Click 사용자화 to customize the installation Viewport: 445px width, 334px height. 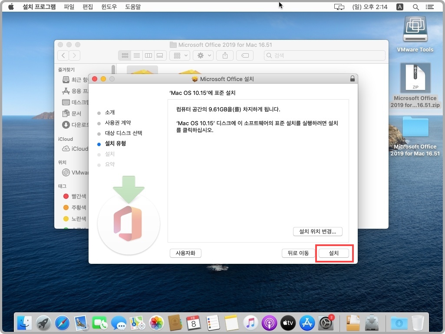(x=185, y=253)
